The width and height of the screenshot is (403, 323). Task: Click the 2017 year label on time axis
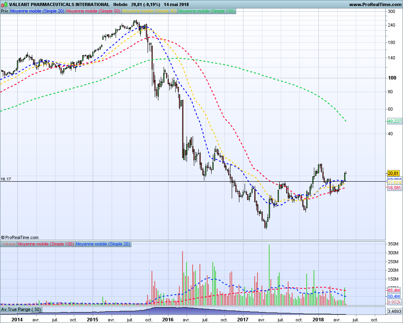tap(243, 320)
